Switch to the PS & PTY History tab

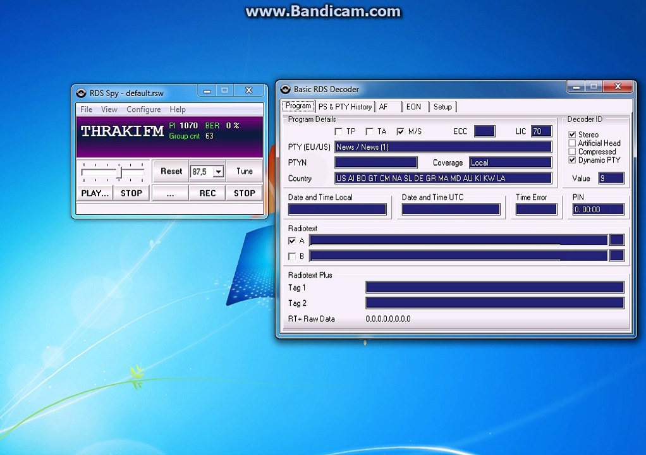(345, 107)
